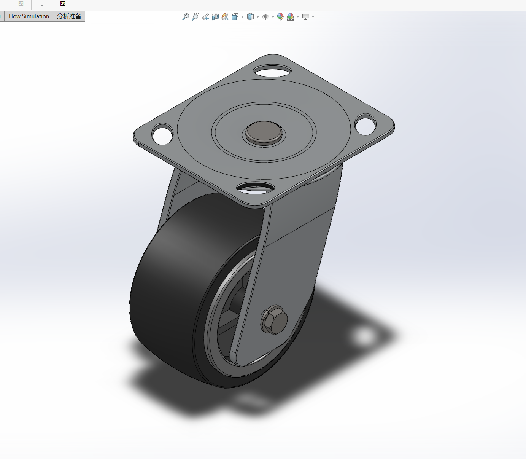Image resolution: width=526 pixels, height=459 pixels.
Task: Expand the Apply Scene dropdown arrow
Action: (x=298, y=17)
